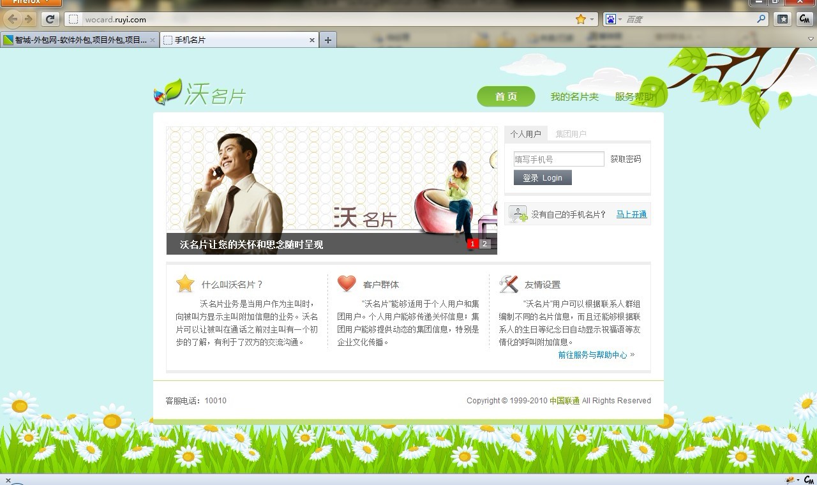817x485 pixels.
Task: Click the 客服电话：10010 footer text
Action: click(x=196, y=401)
